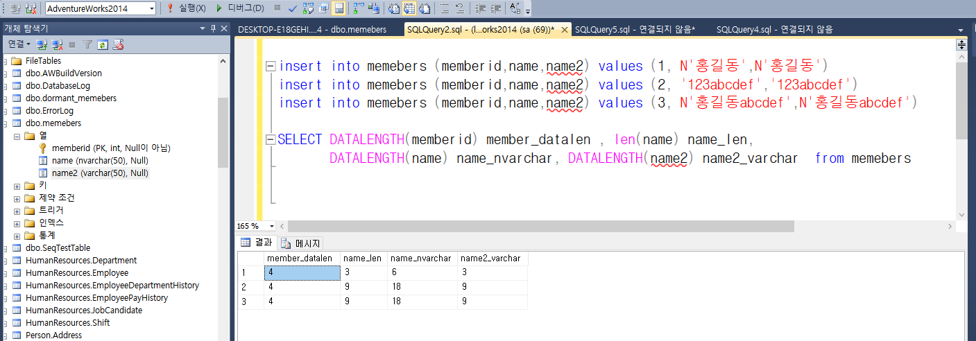The image size is (976, 341).
Task: Collapse the insert statement code block
Action: [271, 67]
